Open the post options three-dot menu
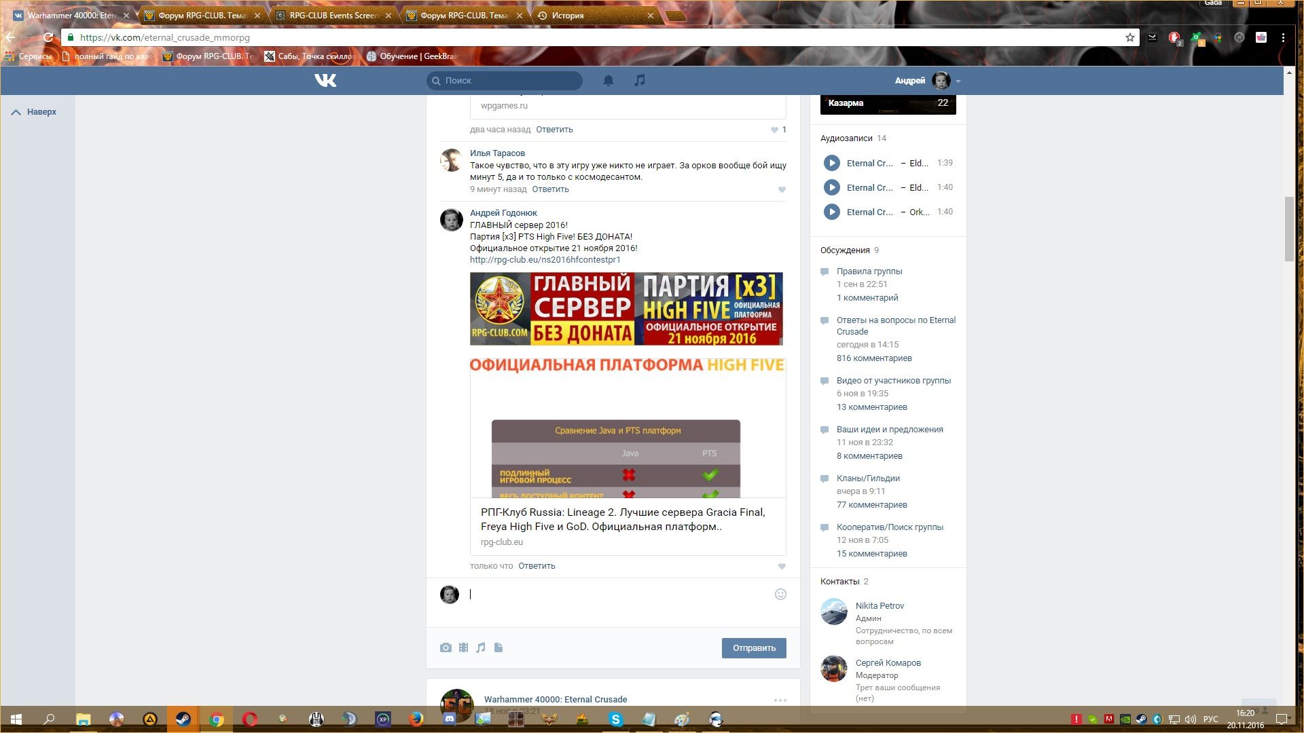This screenshot has width=1304, height=733. click(x=780, y=700)
